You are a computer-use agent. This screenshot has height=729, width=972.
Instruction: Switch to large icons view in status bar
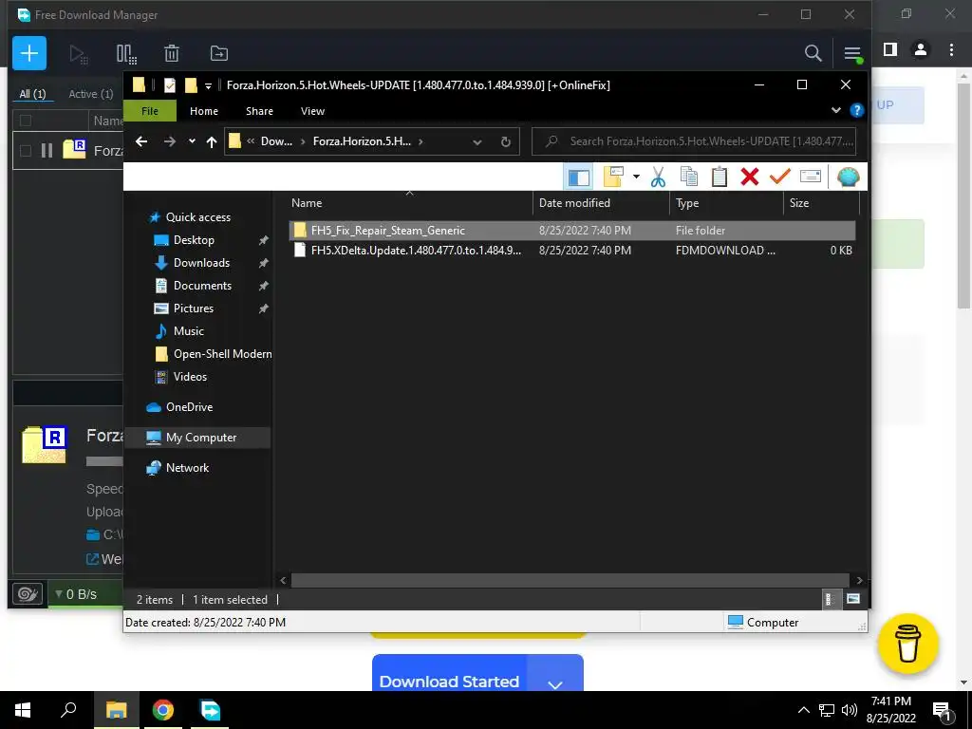(x=853, y=599)
